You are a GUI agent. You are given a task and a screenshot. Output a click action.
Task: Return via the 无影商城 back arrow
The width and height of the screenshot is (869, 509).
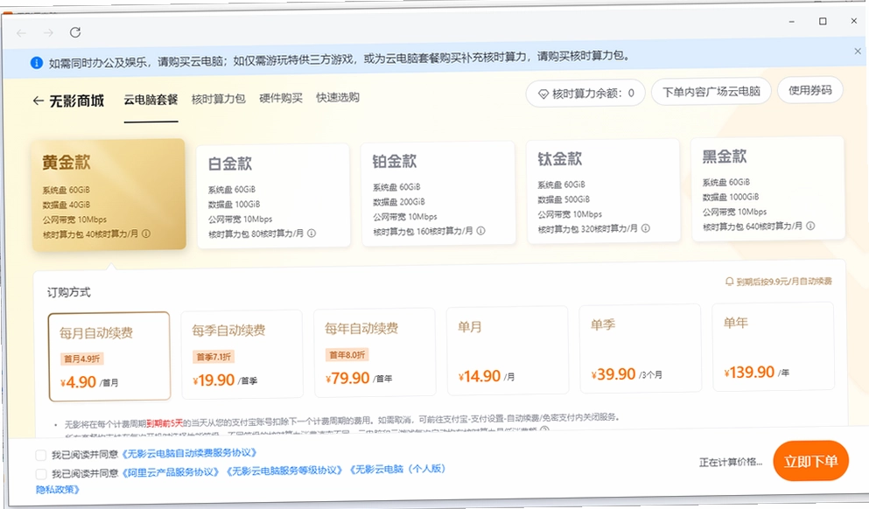point(39,101)
